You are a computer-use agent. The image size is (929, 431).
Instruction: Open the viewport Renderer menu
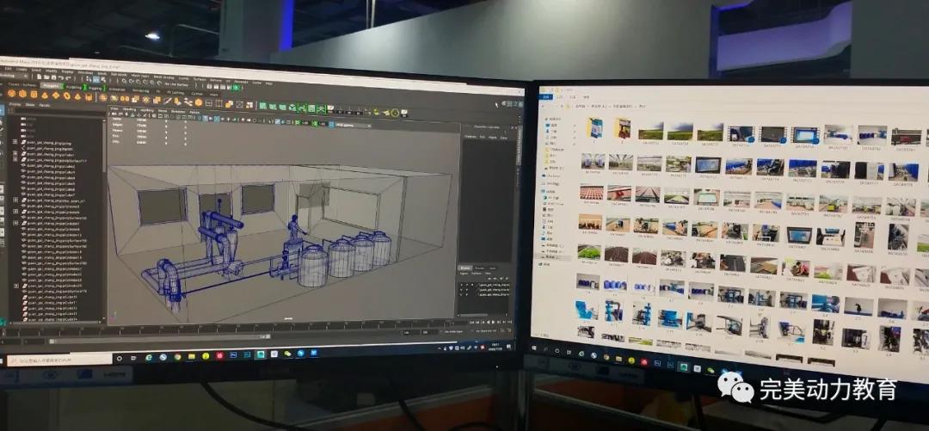pos(178,112)
